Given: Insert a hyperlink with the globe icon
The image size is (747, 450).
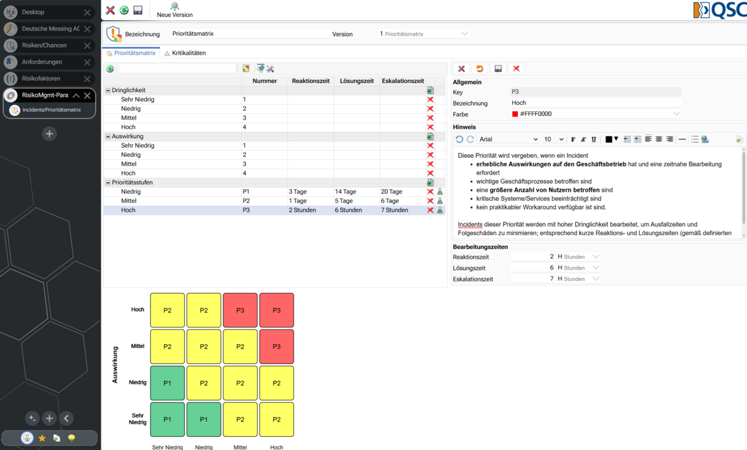Looking at the screenshot, I should pos(705,139).
